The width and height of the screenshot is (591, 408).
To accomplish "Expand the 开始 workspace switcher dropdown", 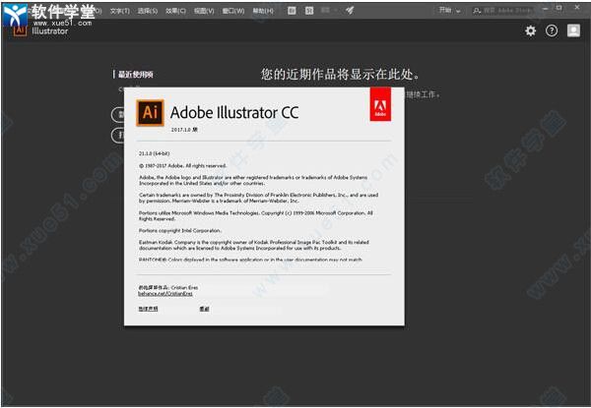I will tap(450, 11).
